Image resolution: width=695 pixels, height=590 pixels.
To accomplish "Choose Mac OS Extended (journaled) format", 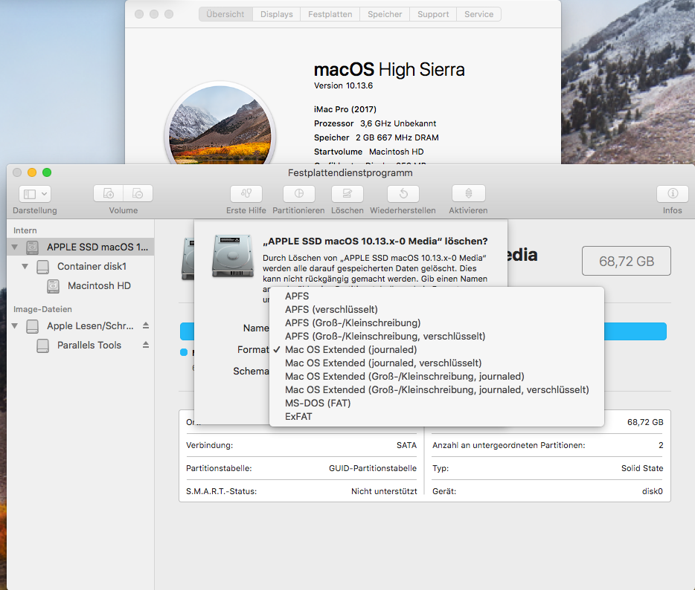I will pyautogui.click(x=437, y=350).
